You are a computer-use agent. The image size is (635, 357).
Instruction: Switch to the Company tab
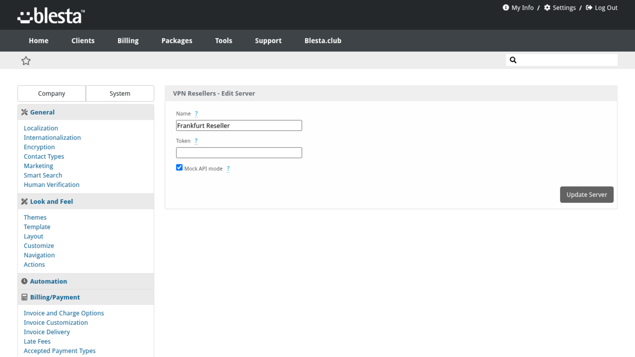tap(52, 94)
